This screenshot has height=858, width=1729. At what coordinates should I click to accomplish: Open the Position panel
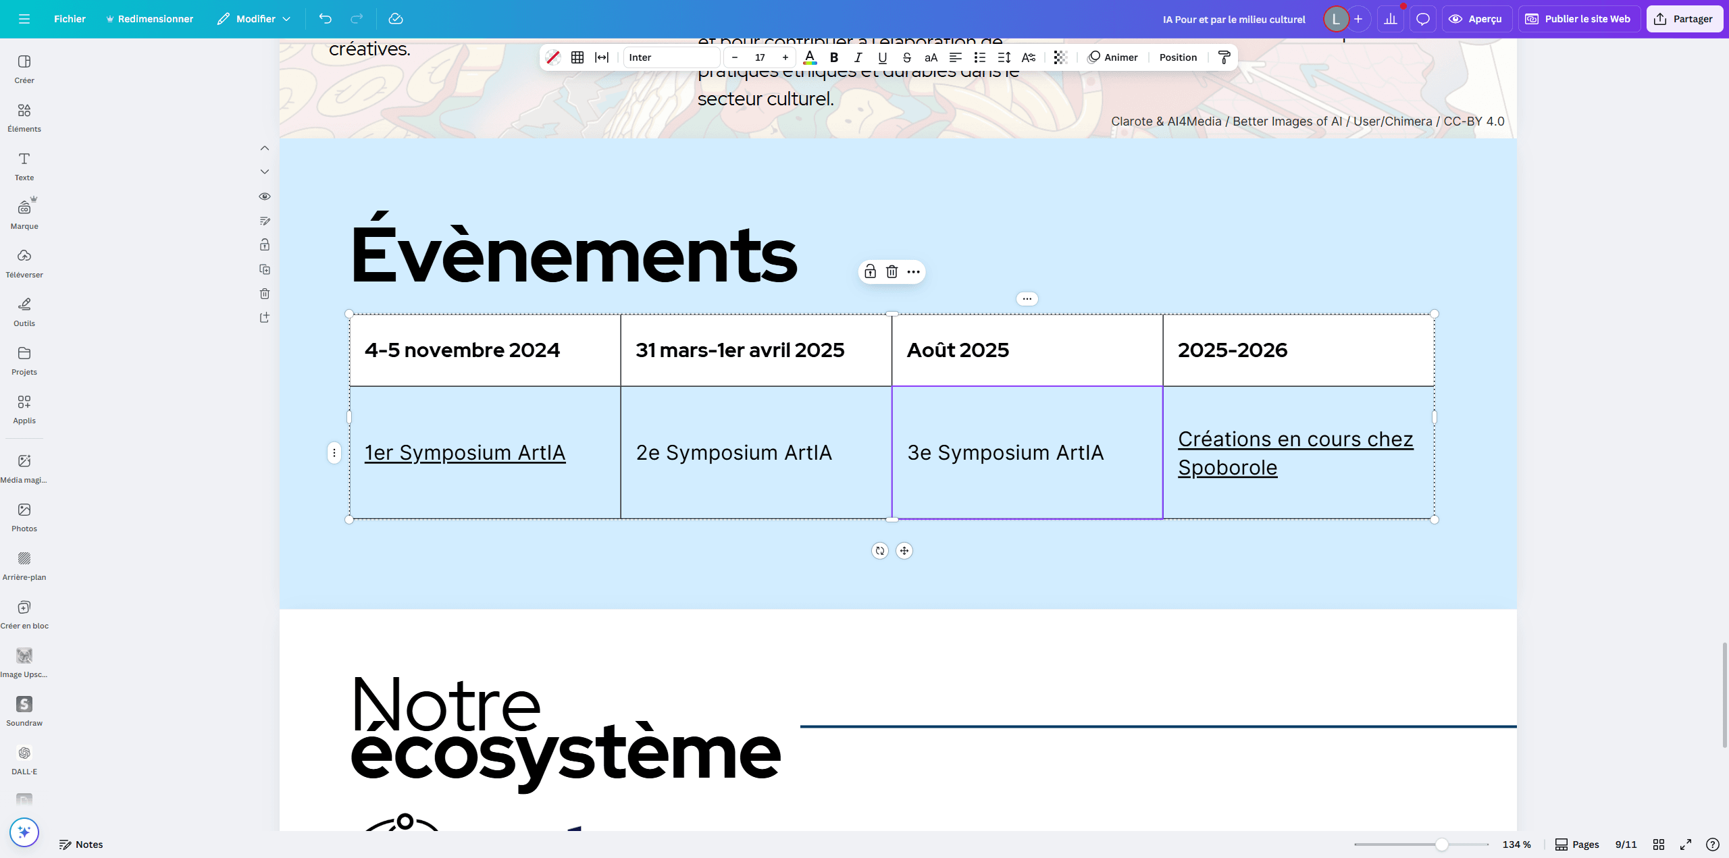tap(1178, 57)
